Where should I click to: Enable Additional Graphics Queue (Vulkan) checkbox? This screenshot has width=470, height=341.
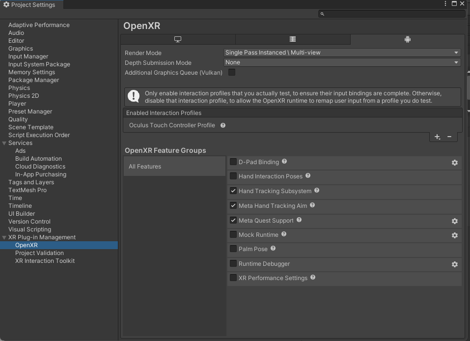click(x=232, y=72)
